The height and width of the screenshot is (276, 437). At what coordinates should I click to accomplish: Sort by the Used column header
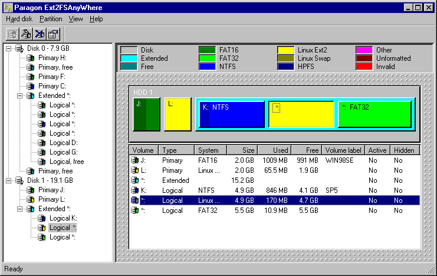click(274, 150)
